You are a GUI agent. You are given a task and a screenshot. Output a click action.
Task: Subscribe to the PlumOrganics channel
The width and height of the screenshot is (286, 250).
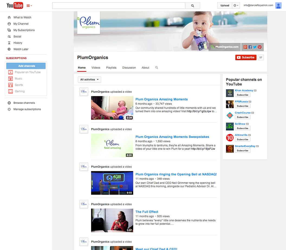point(246,57)
